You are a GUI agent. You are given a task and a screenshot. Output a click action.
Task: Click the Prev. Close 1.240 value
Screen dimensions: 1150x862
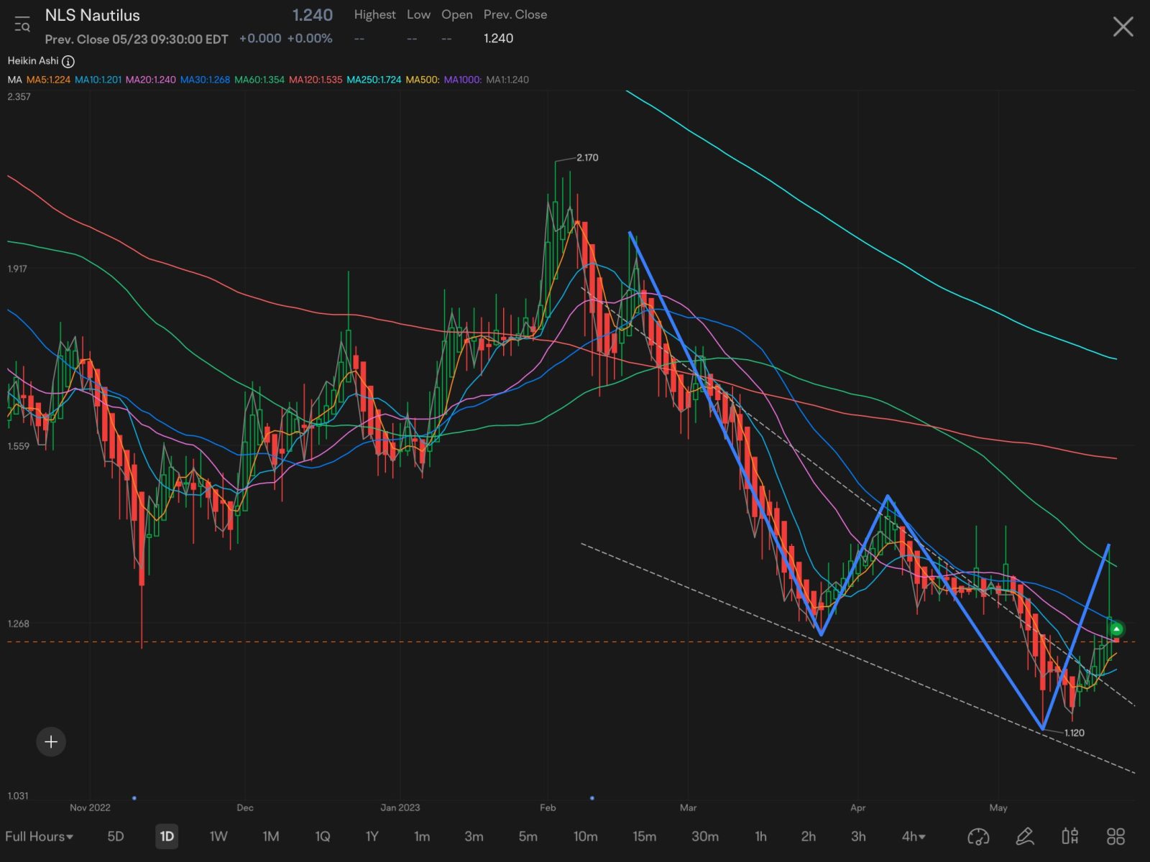click(x=498, y=39)
